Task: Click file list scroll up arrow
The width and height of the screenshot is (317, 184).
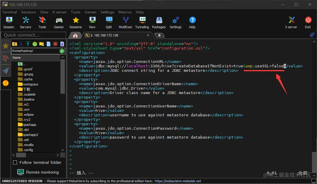Action: (x=63, y=58)
